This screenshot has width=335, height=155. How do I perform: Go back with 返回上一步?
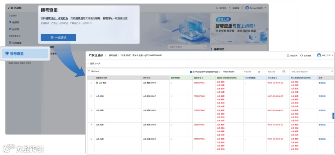click(x=94, y=64)
